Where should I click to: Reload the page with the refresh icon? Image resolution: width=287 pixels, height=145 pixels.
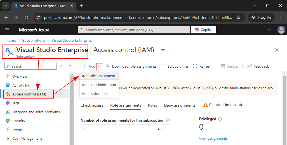tap(26, 18)
